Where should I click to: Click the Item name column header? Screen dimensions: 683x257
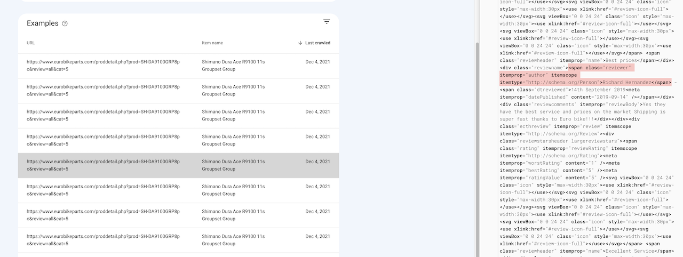click(x=212, y=43)
